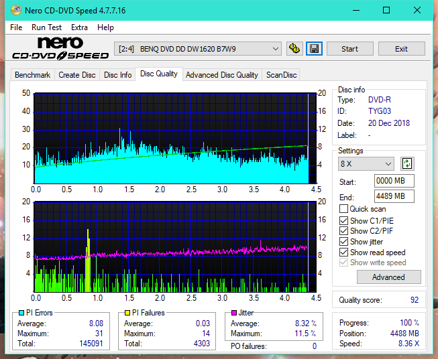The image size is (438, 359).
Task: Click the cyan PI Errors legend swatch
Action: pos(21,313)
